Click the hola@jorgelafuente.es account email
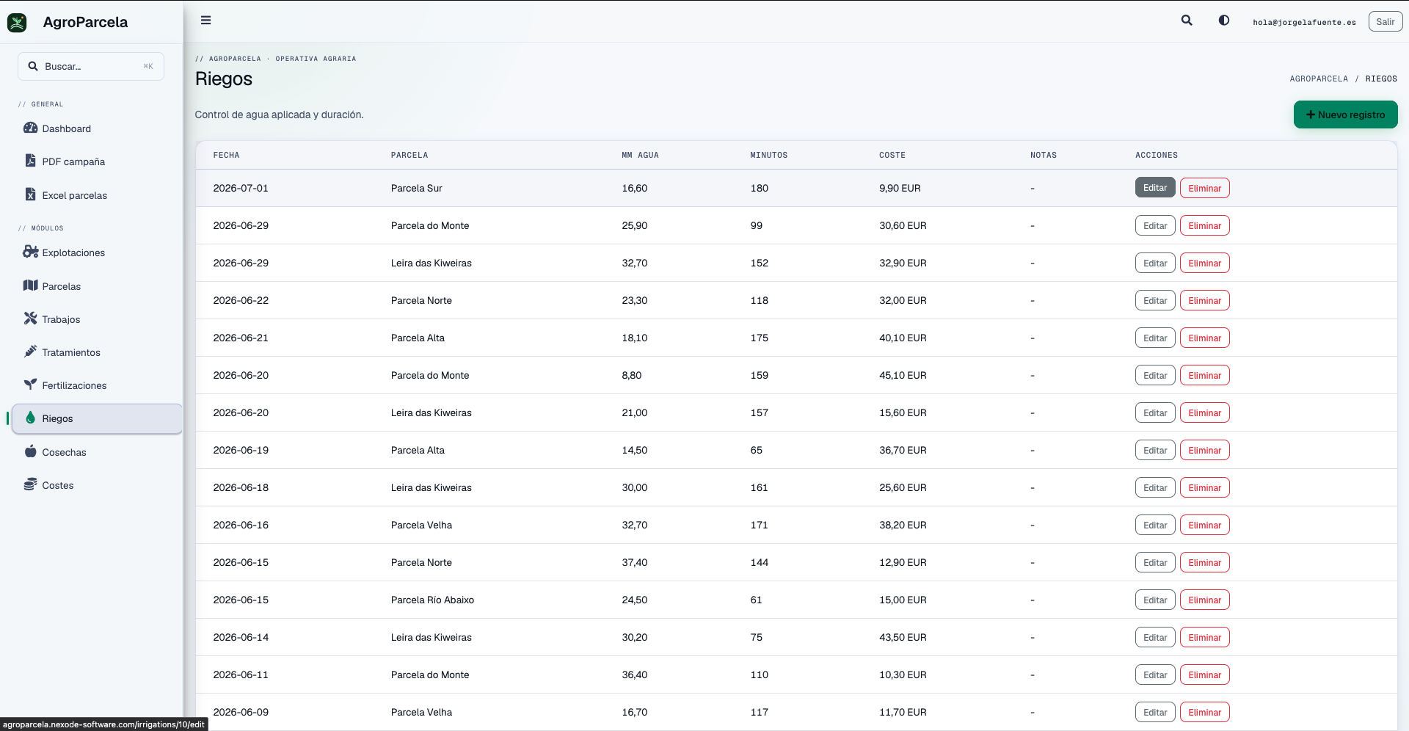1409x731 pixels. click(1304, 22)
